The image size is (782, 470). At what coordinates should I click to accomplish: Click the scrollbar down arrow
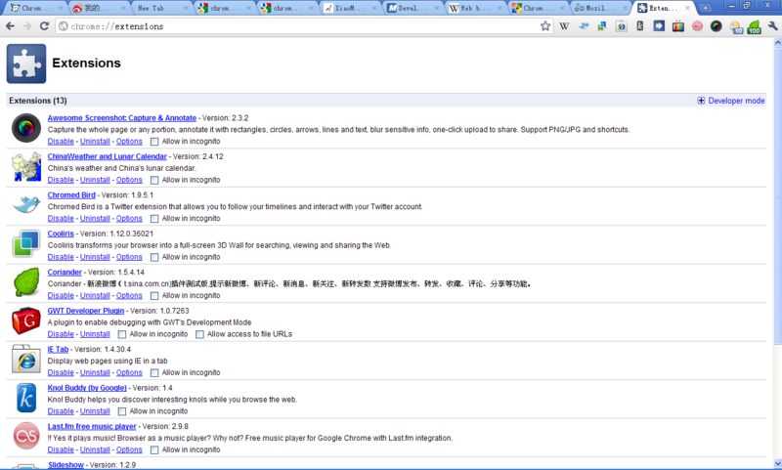coord(777,464)
